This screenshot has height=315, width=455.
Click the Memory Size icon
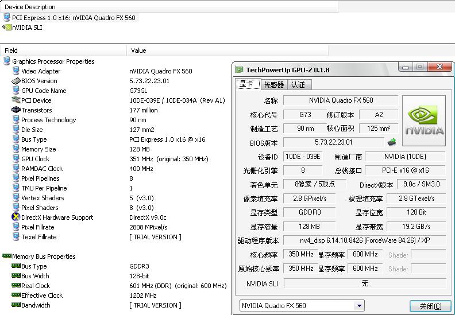pyautogui.click(x=16, y=149)
